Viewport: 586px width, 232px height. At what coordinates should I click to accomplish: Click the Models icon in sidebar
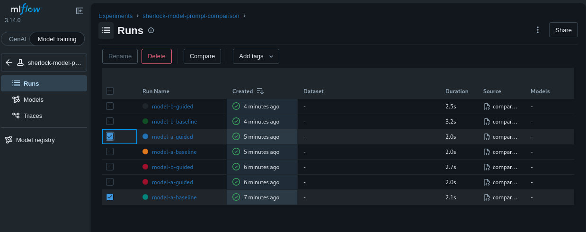tap(16, 99)
